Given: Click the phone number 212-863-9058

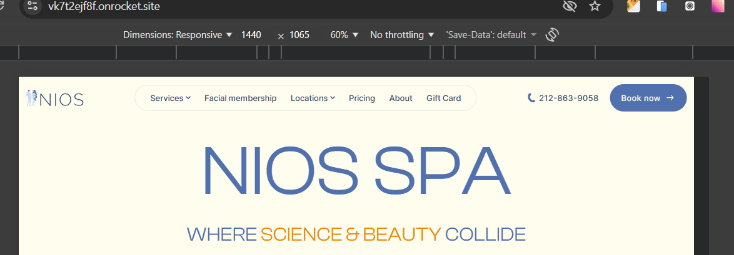Looking at the screenshot, I should tap(563, 98).
